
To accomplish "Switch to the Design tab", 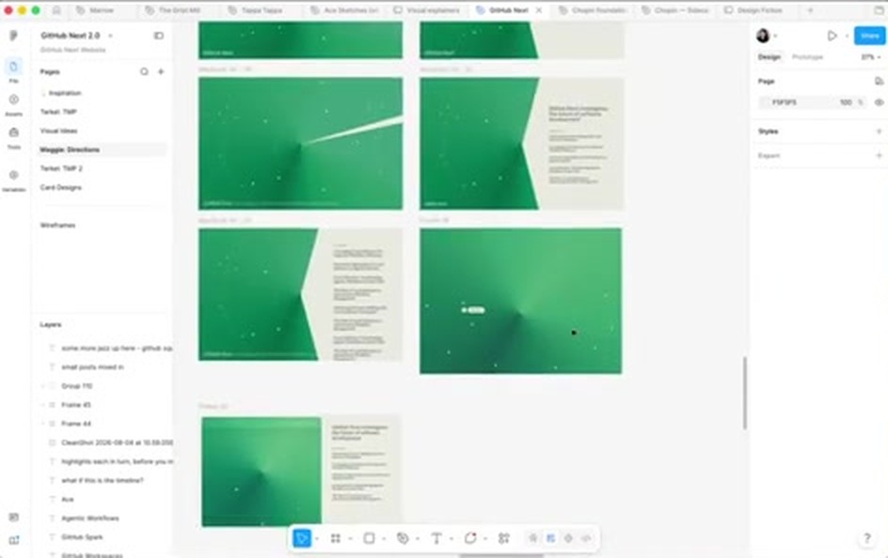I will pyautogui.click(x=769, y=57).
